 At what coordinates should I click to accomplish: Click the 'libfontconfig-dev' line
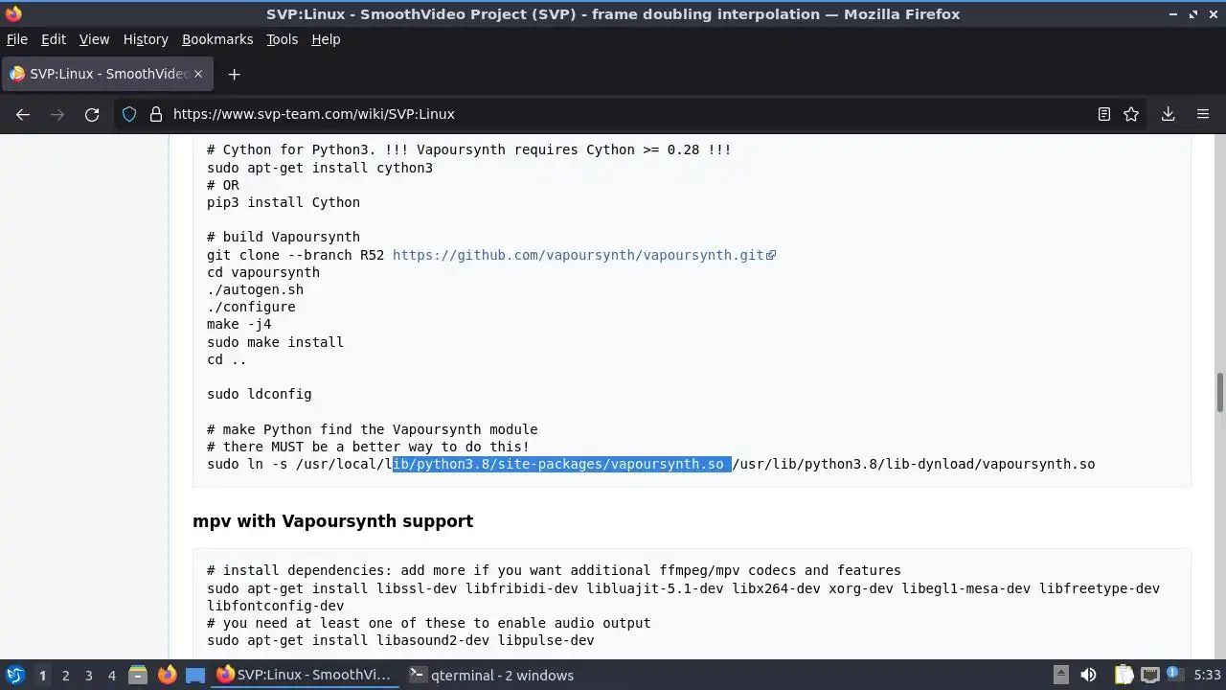click(275, 606)
